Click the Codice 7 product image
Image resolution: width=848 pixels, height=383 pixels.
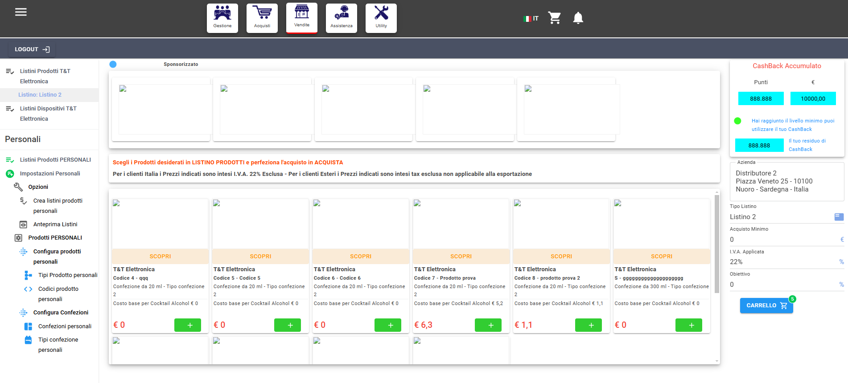461,224
